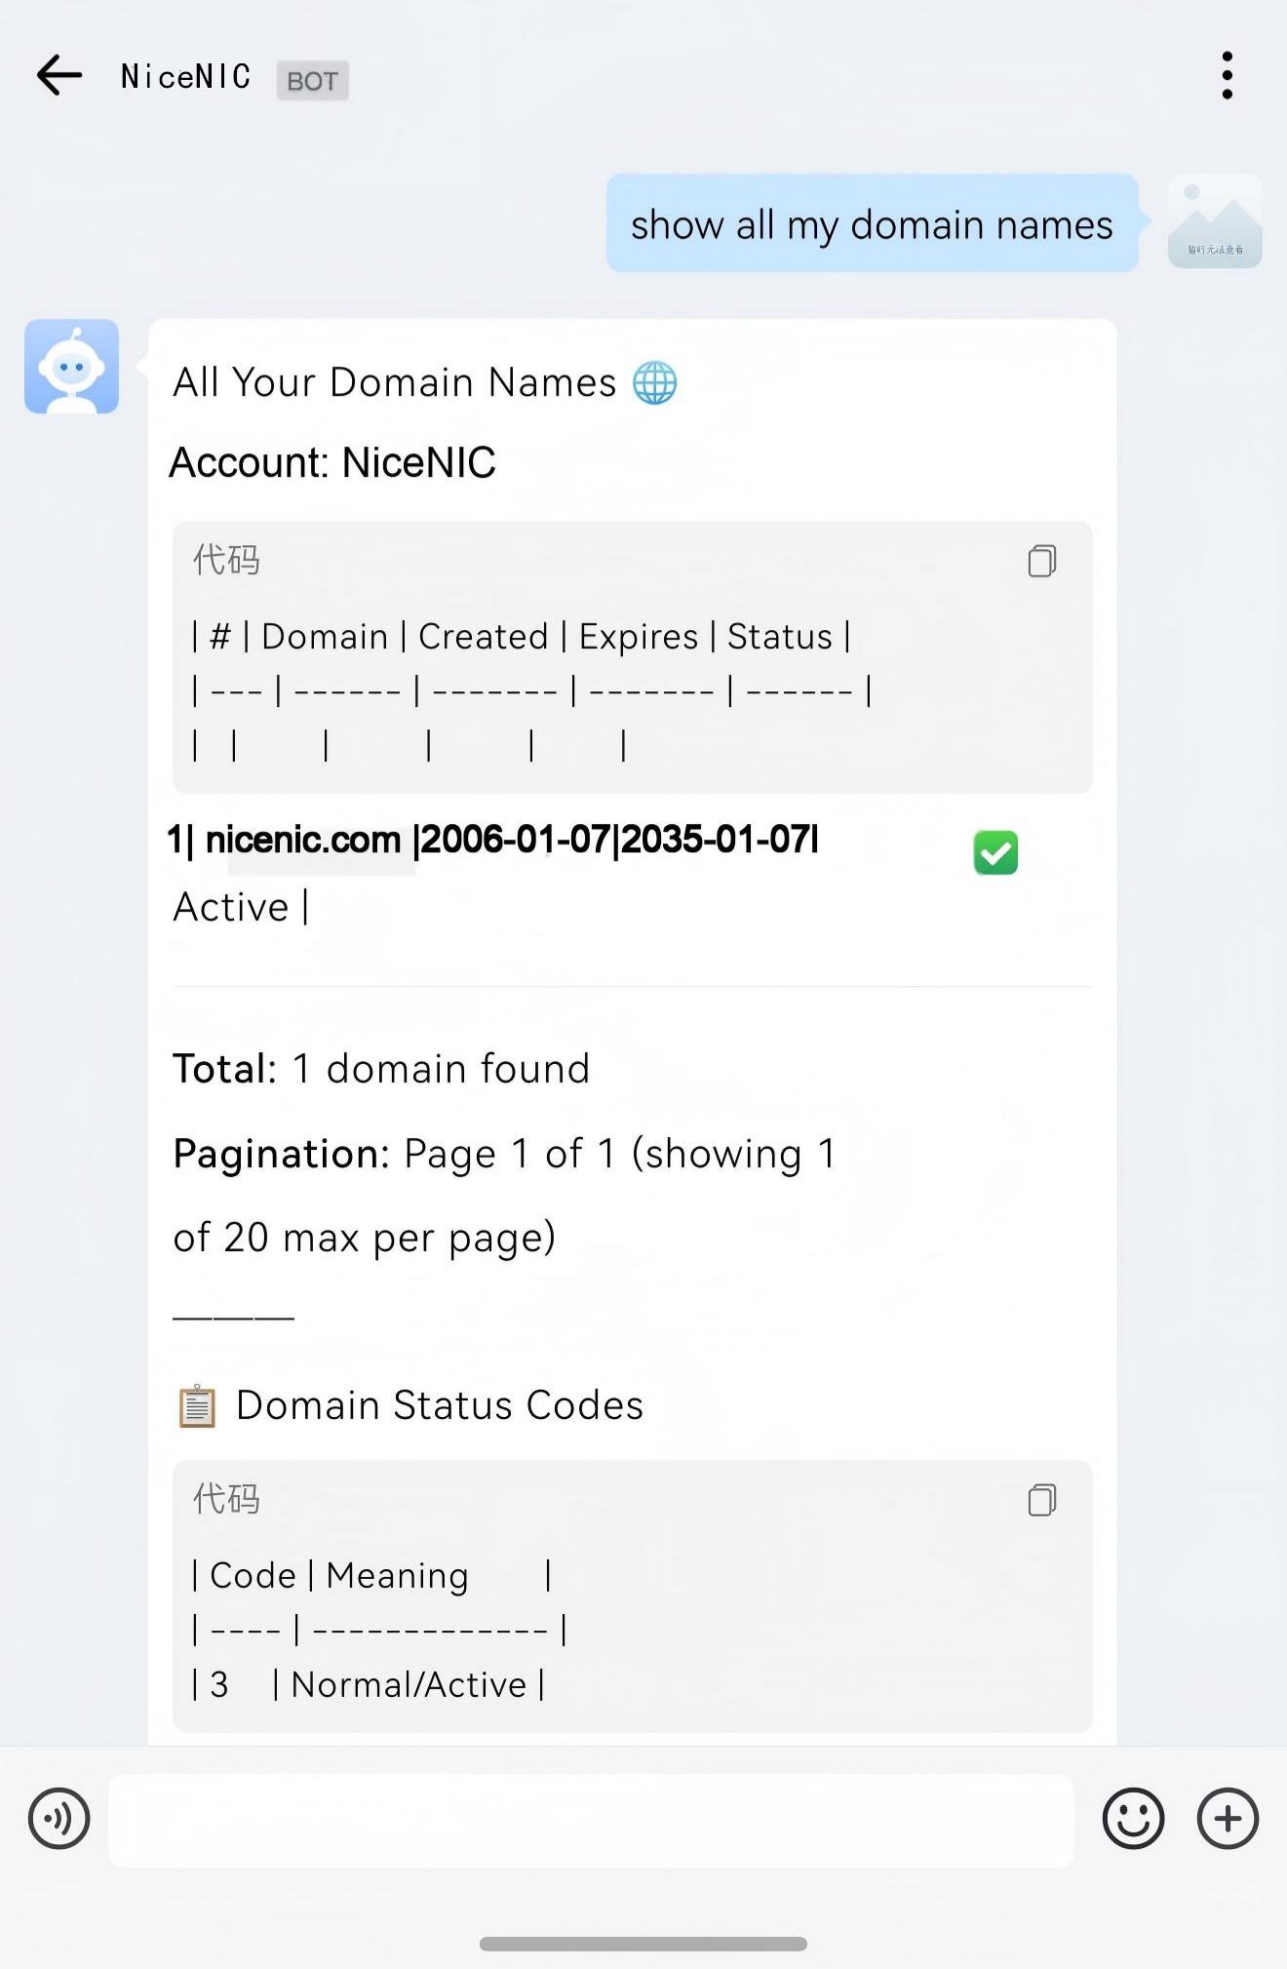Tap the 'Total: 1 domain found' text

click(x=381, y=1069)
